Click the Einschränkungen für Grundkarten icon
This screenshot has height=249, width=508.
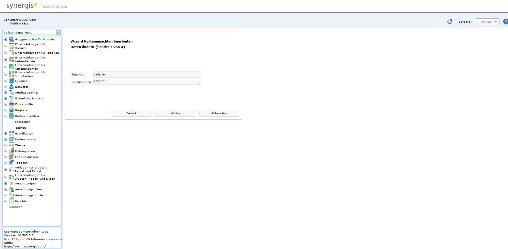(11, 74)
